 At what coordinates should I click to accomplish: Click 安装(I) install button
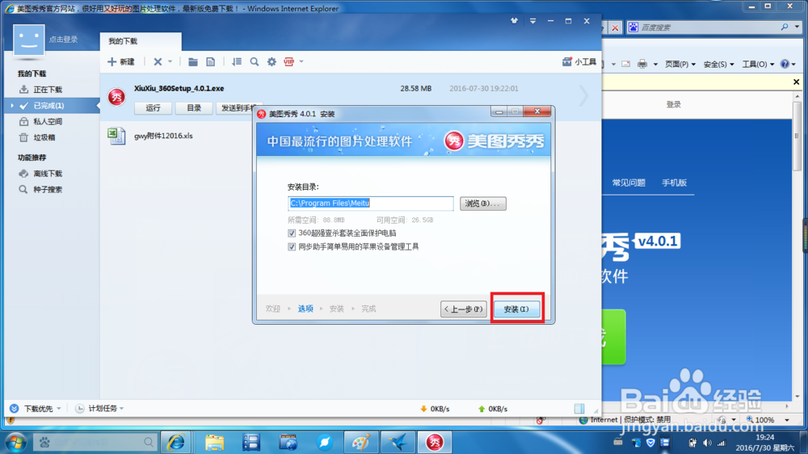tap(516, 309)
